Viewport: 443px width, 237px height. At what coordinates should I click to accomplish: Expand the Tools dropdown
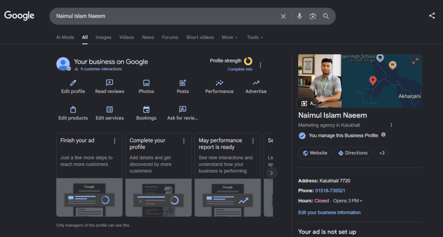255,37
